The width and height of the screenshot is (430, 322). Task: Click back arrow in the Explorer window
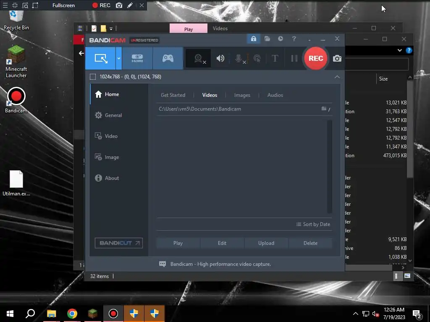81,53
